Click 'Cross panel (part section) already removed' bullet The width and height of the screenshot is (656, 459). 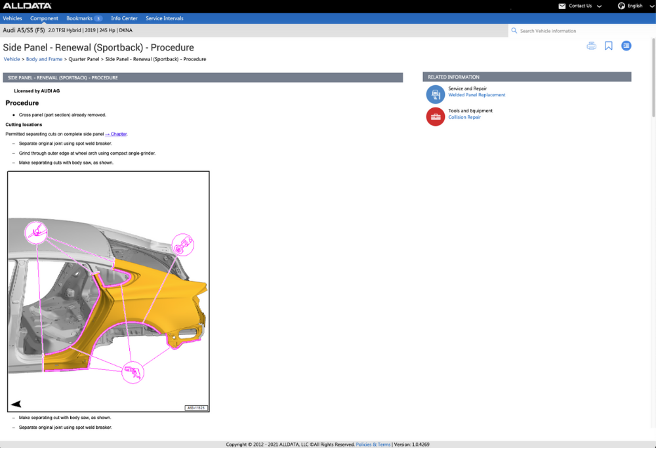[x=62, y=115]
